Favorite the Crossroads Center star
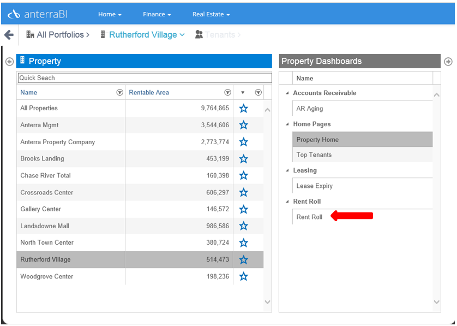The height and width of the screenshot is (326, 457). [x=243, y=192]
